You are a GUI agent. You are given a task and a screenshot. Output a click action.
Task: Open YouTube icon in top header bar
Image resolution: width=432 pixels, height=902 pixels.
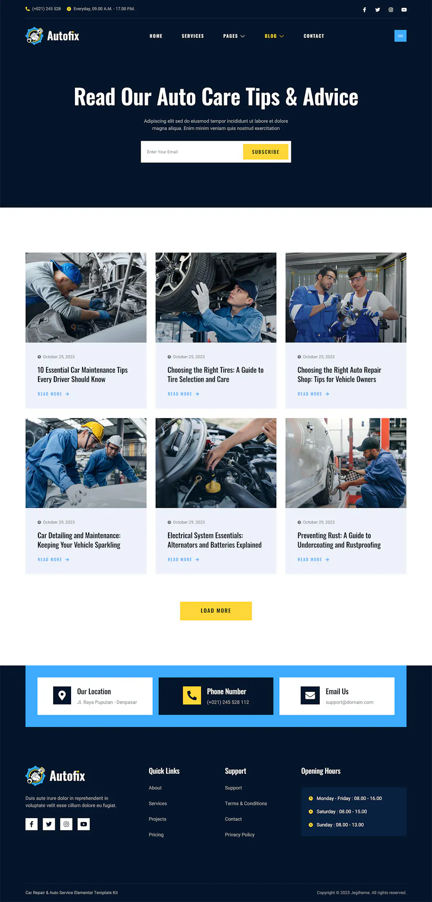(404, 10)
